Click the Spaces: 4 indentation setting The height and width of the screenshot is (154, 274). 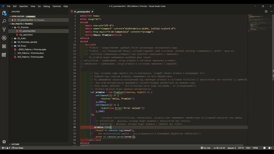[232, 148]
